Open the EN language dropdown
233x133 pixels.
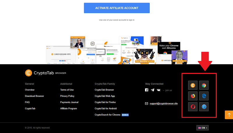202,128
